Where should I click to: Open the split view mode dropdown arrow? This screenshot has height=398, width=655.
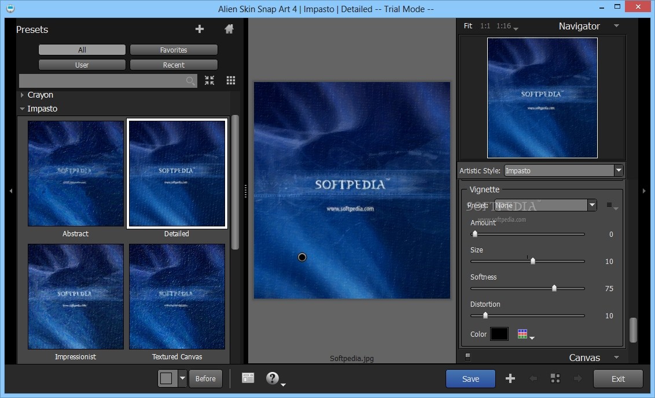click(x=182, y=378)
